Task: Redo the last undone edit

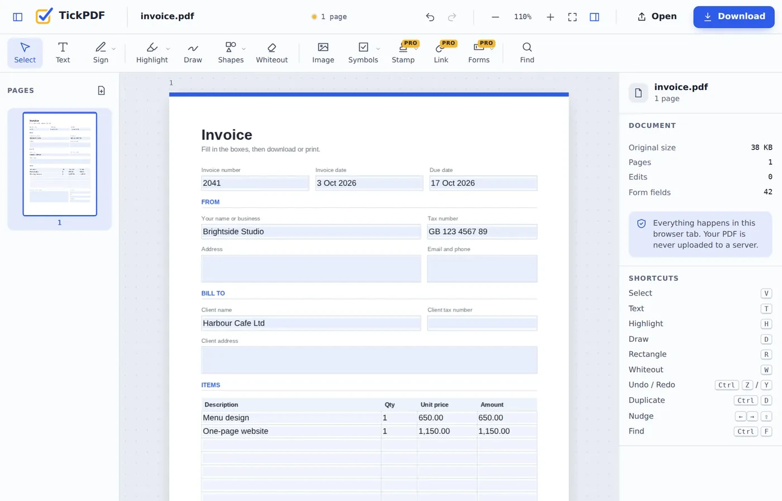Action: click(x=452, y=17)
